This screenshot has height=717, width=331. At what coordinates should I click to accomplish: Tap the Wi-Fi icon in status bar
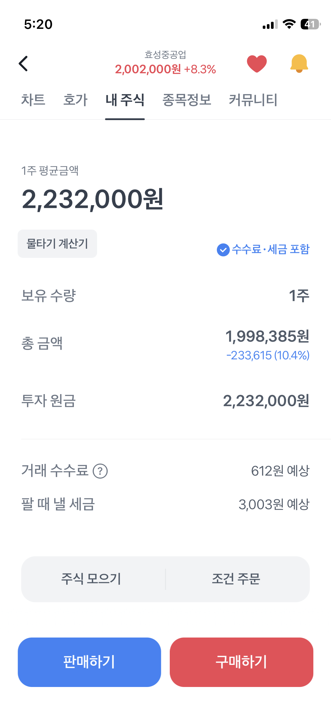coord(289,24)
